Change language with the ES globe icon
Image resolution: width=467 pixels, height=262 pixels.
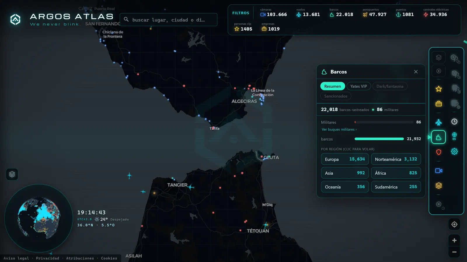pos(454,136)
